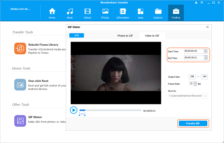Image resolution: width=224 pixels, height=143 pixels.
Task: Increase the Frame Rate value
Action: click(x=195, y=83)
